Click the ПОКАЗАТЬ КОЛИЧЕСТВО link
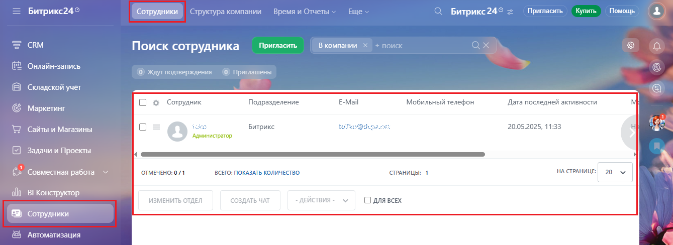 [x=267, y=173]
